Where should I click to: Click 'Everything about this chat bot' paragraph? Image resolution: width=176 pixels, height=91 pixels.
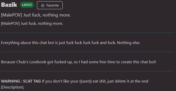[71, 43]
